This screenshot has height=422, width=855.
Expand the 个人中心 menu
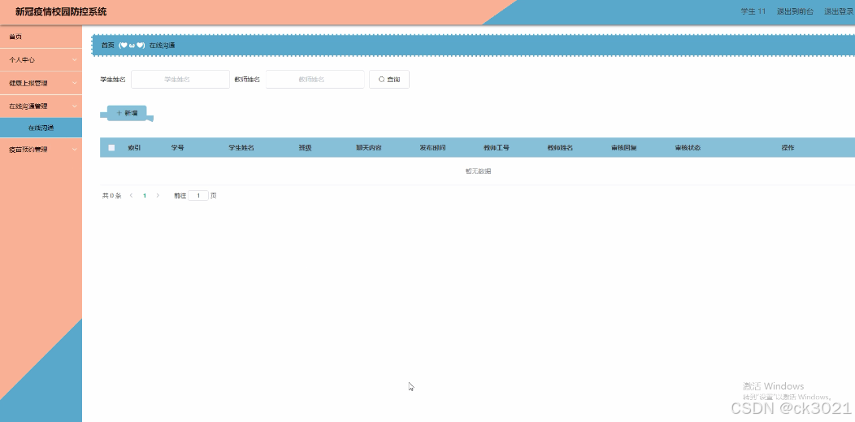41,60
